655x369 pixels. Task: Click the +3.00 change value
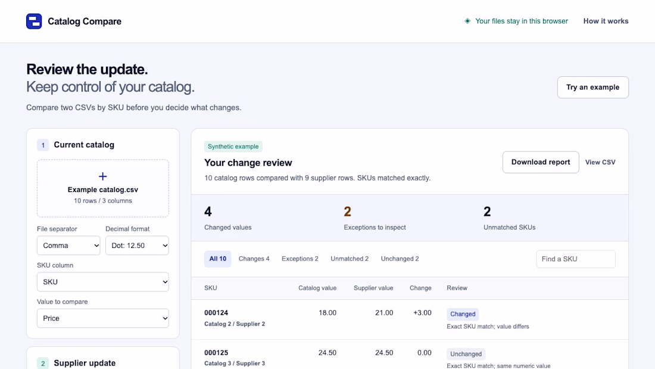click(422, 313)
